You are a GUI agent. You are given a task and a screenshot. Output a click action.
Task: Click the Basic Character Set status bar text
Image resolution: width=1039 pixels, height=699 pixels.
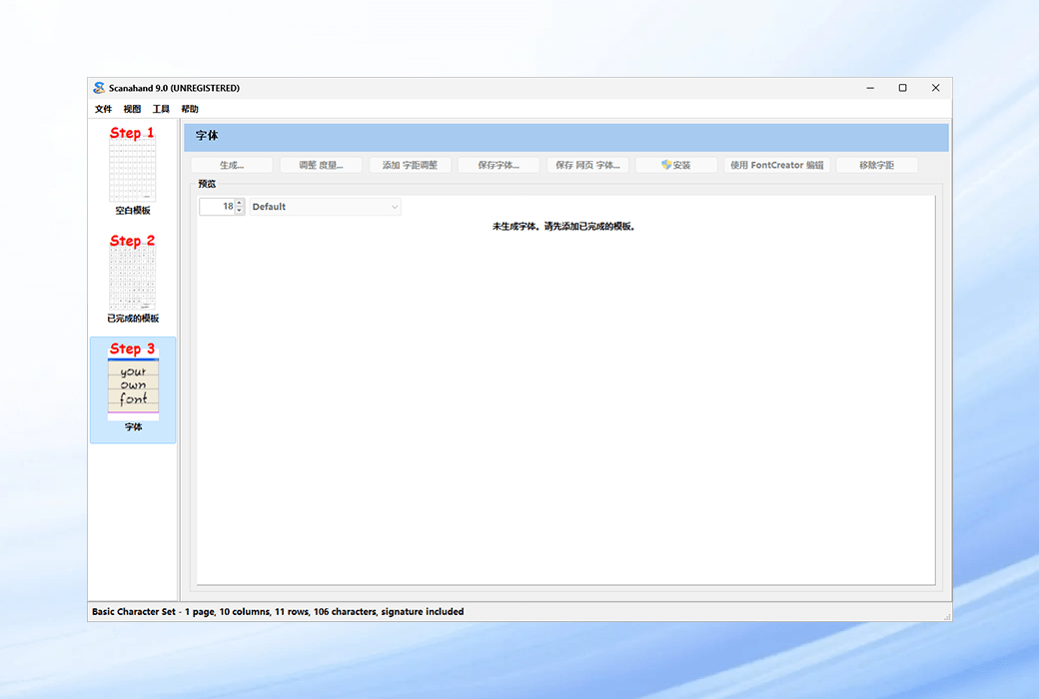(x=278, y=611)
